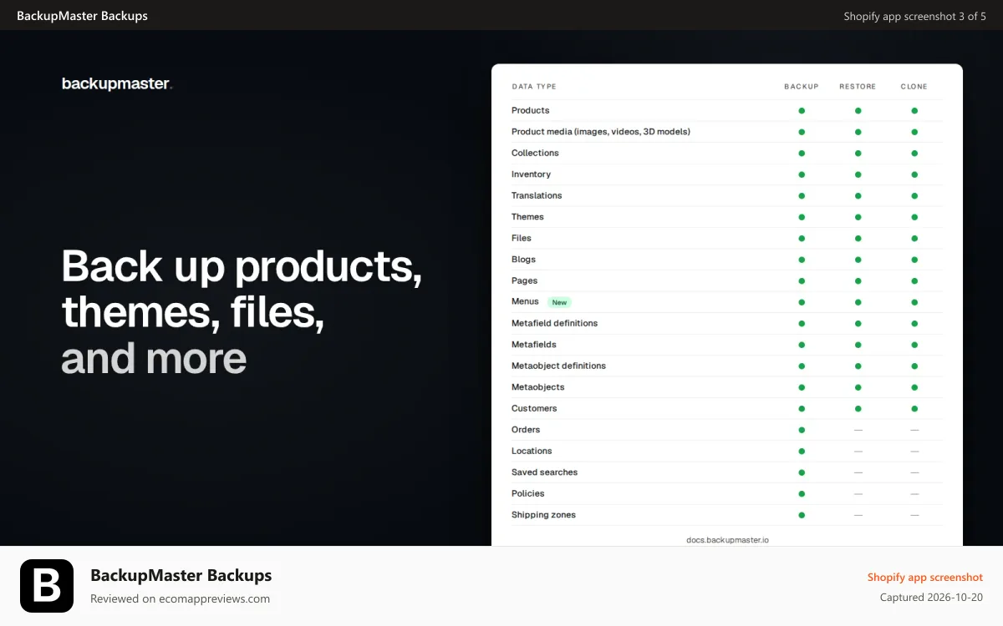1003x626 pixels.
Task: Select the Policies row label
Action: pos(528,493)
